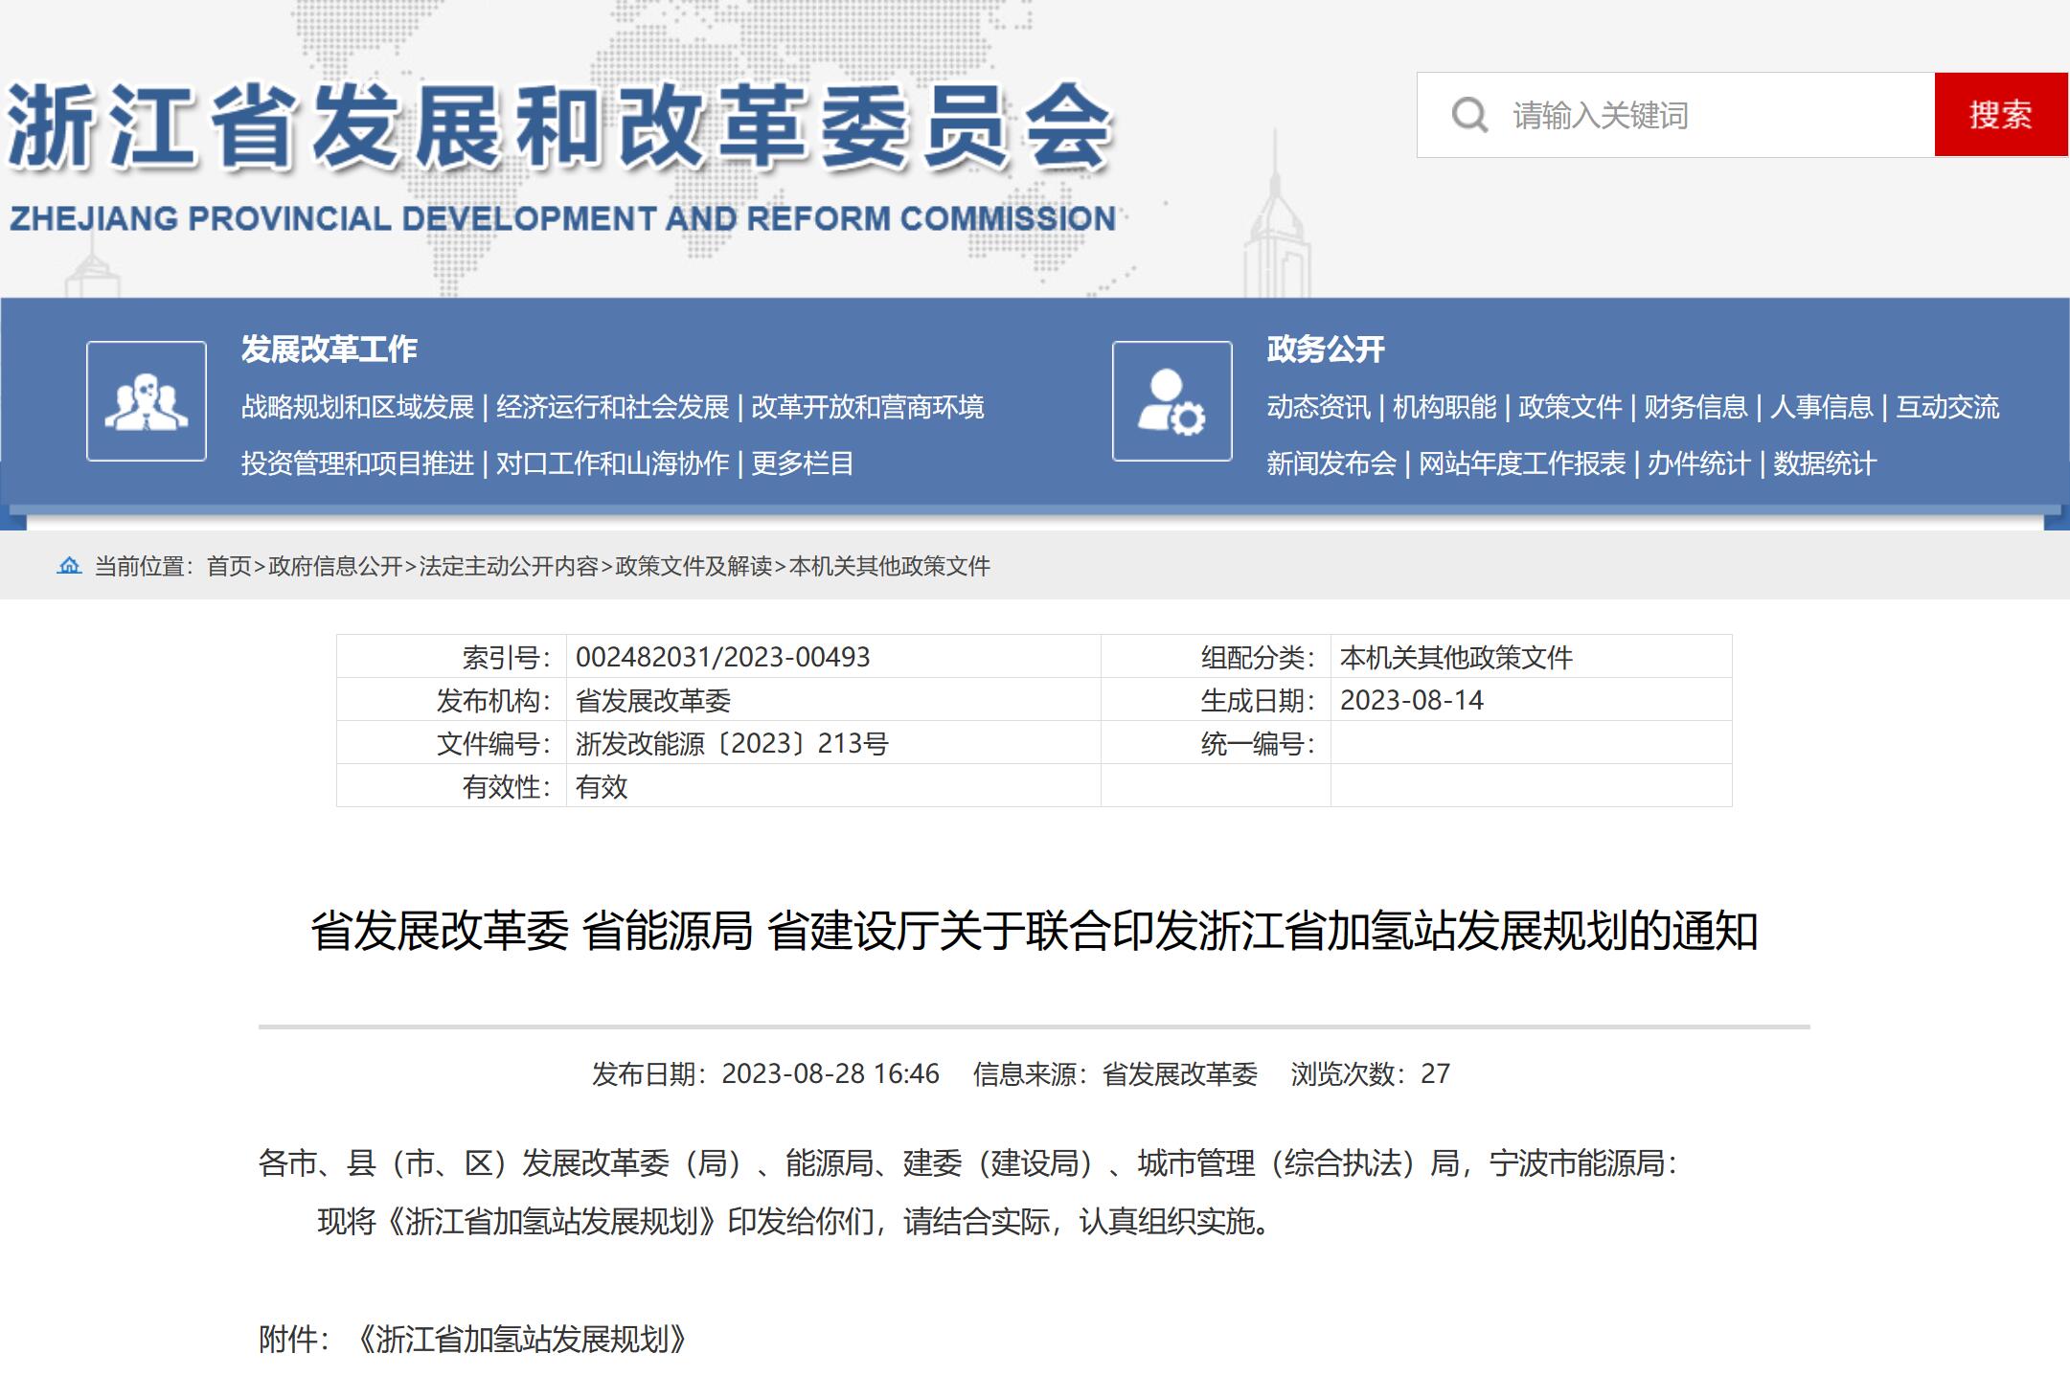The width and height of the screenshot is (2070, 1376).
Task: Open 更多栏目 link
Action: click(803, 463)
